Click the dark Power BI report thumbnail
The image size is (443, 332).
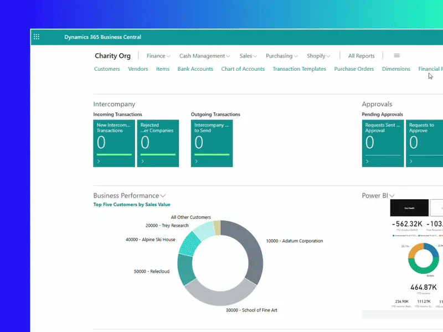(409, 208)
